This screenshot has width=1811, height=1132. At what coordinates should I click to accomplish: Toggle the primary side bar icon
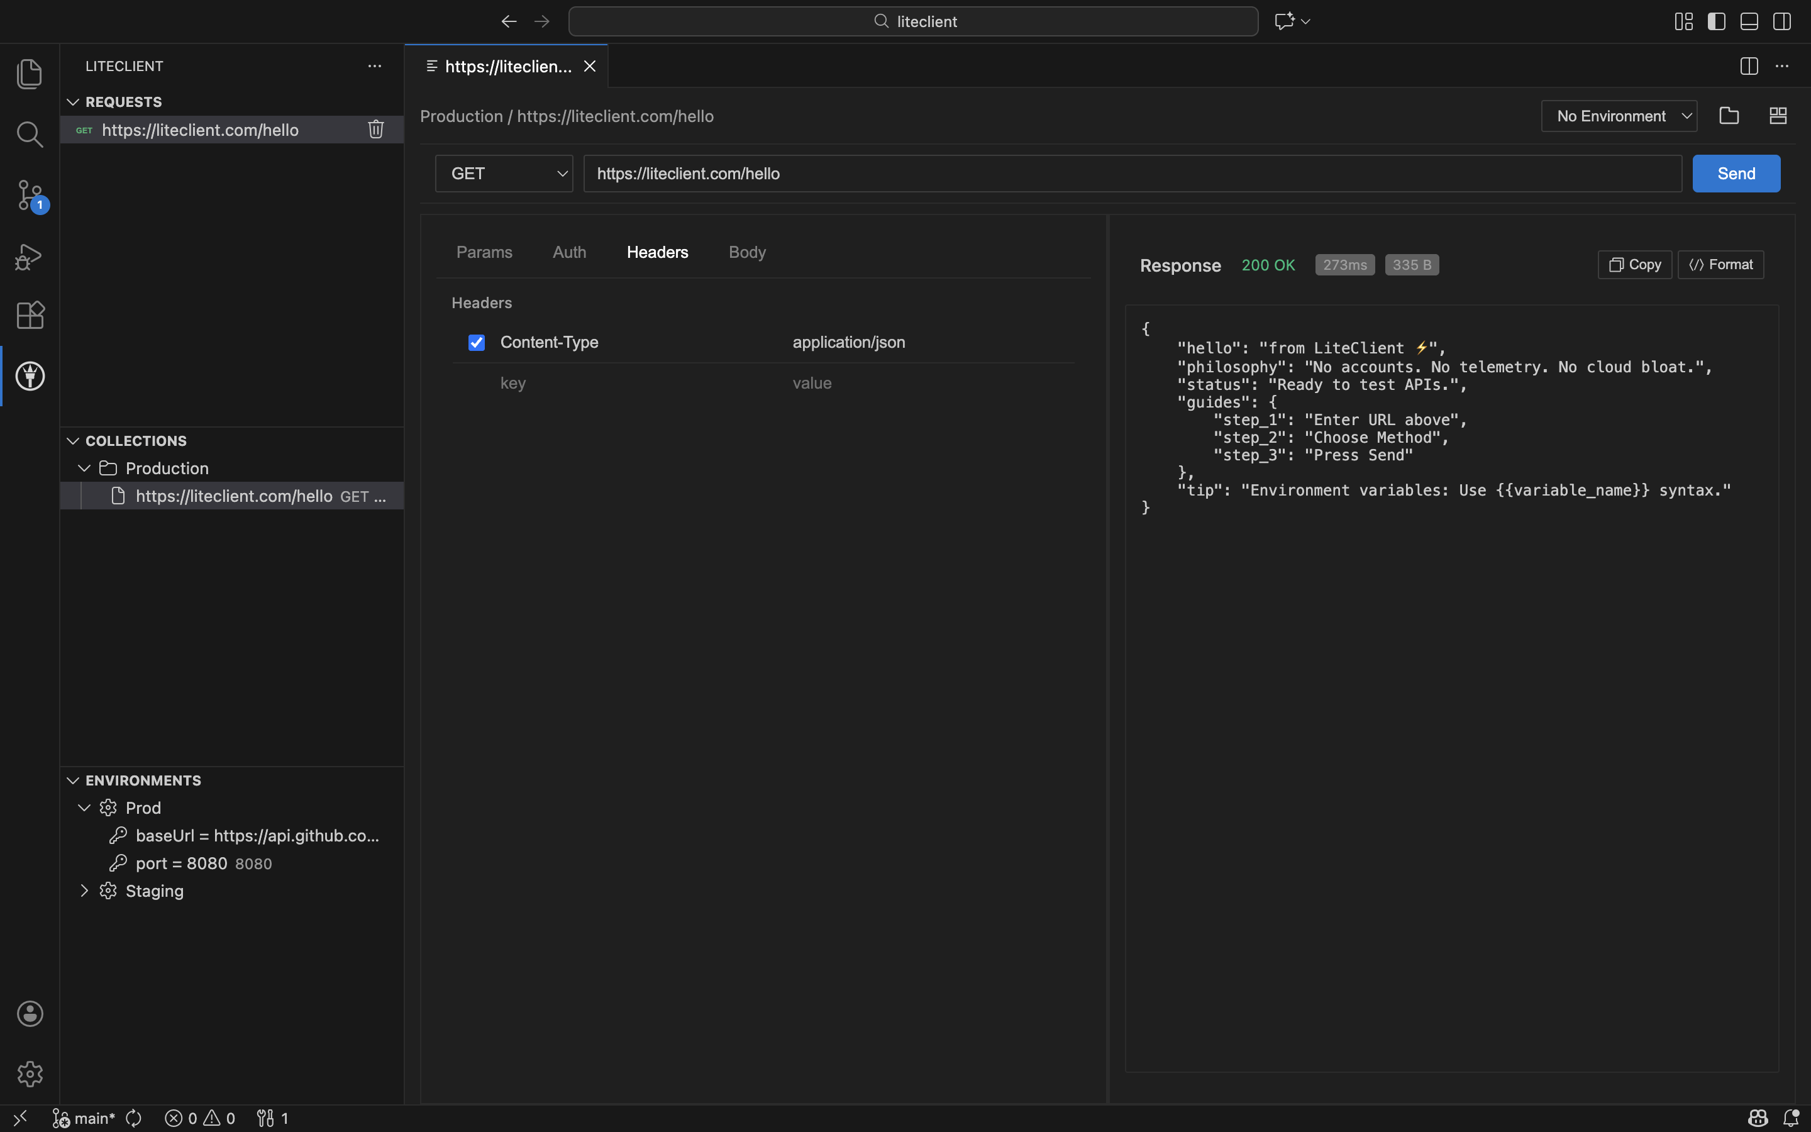tap(1716, 22)
